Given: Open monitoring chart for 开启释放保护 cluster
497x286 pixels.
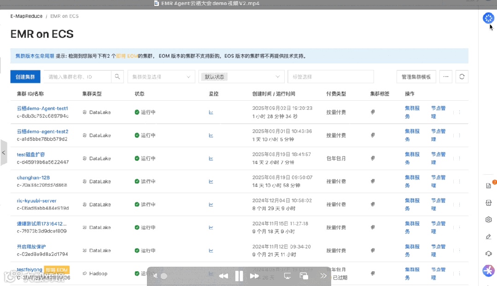Looking at the screenshot, I should (x=211, y=251).
